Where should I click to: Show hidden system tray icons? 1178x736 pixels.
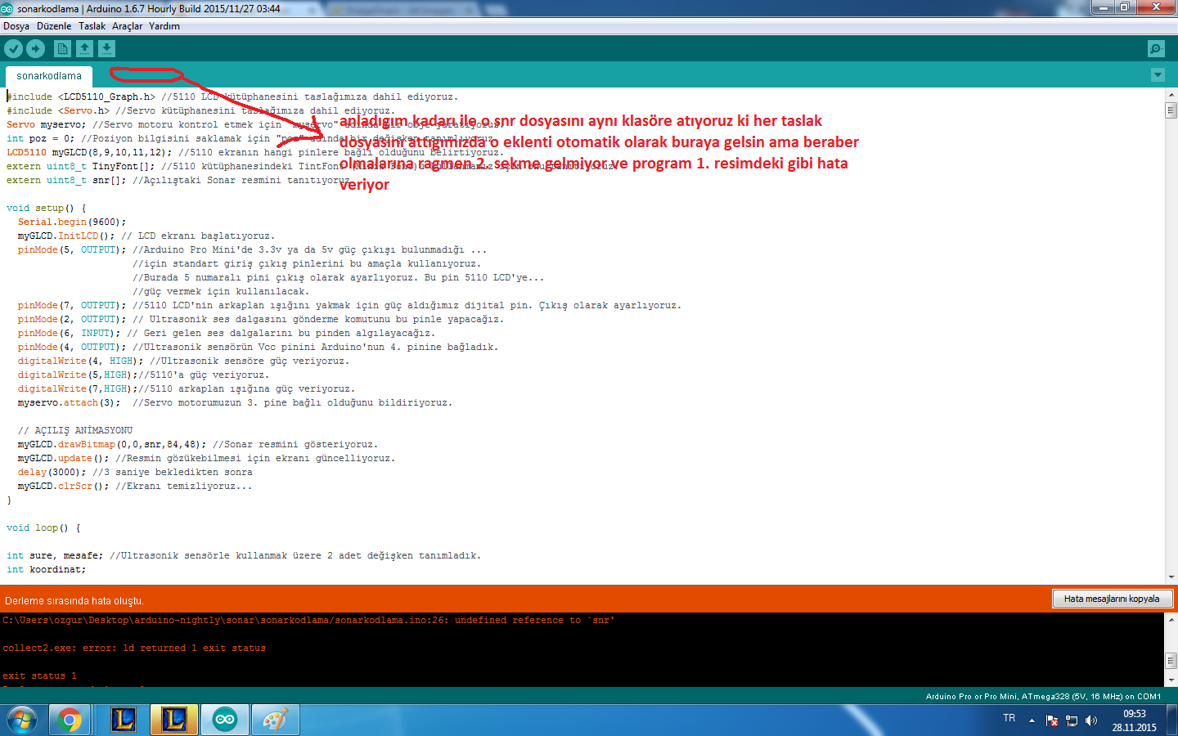pyautogui.click(x=1032, y=720)
